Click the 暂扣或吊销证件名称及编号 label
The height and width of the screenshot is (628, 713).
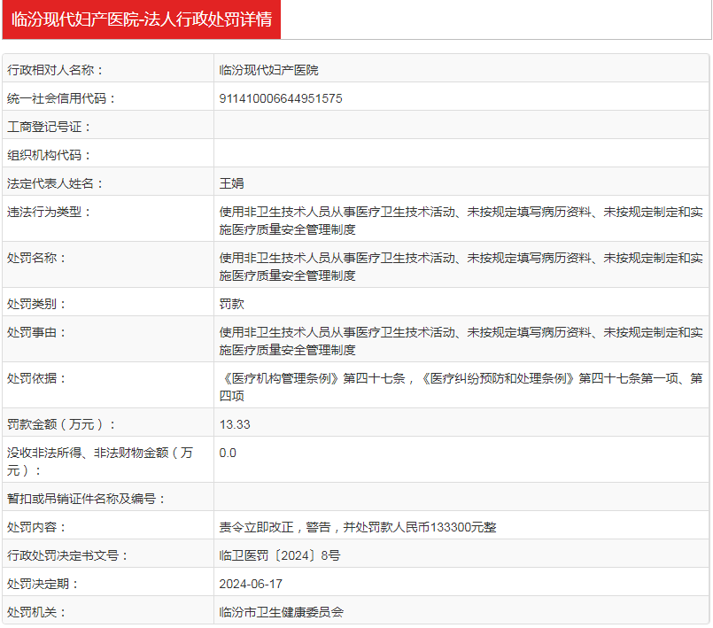(x=86, y=499)
